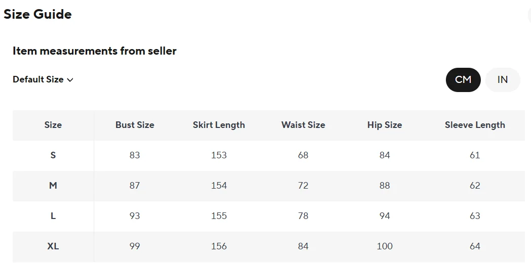531x263 pixels.
Task: Open the Default Size dropdown
Action: click(x=43, y=79)
